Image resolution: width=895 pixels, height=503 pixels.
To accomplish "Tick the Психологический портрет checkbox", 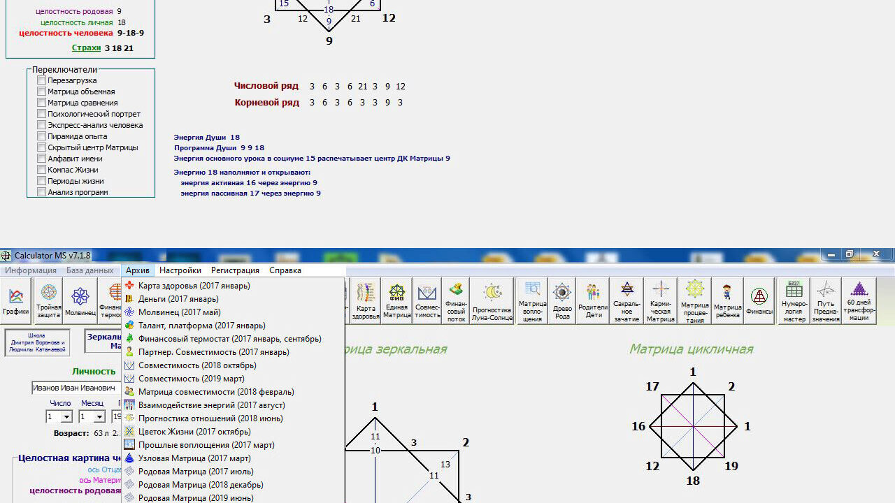I will click(42, 114).
